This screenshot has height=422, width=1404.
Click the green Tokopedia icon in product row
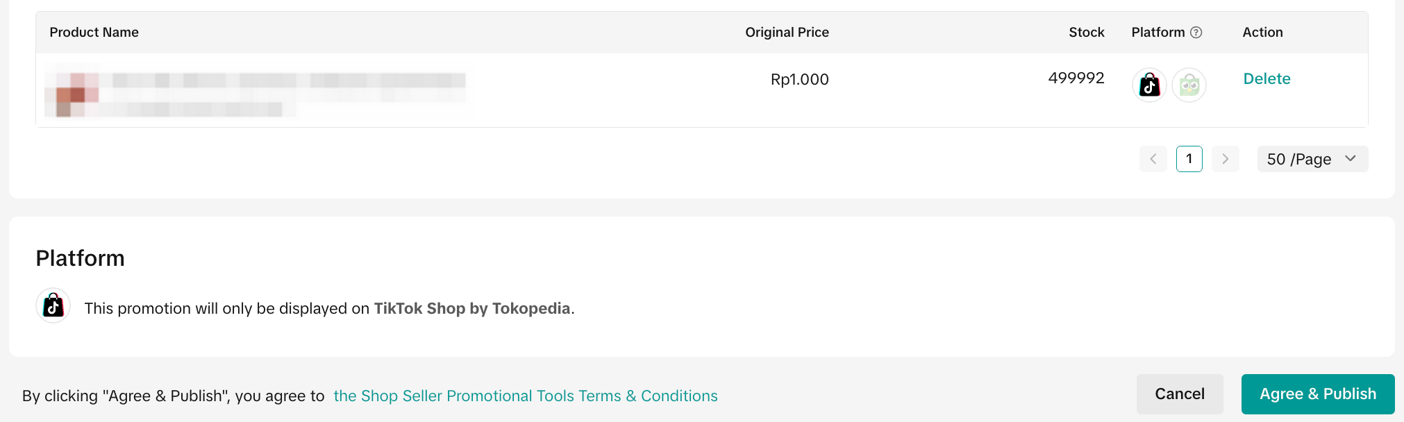[1189, 85]
